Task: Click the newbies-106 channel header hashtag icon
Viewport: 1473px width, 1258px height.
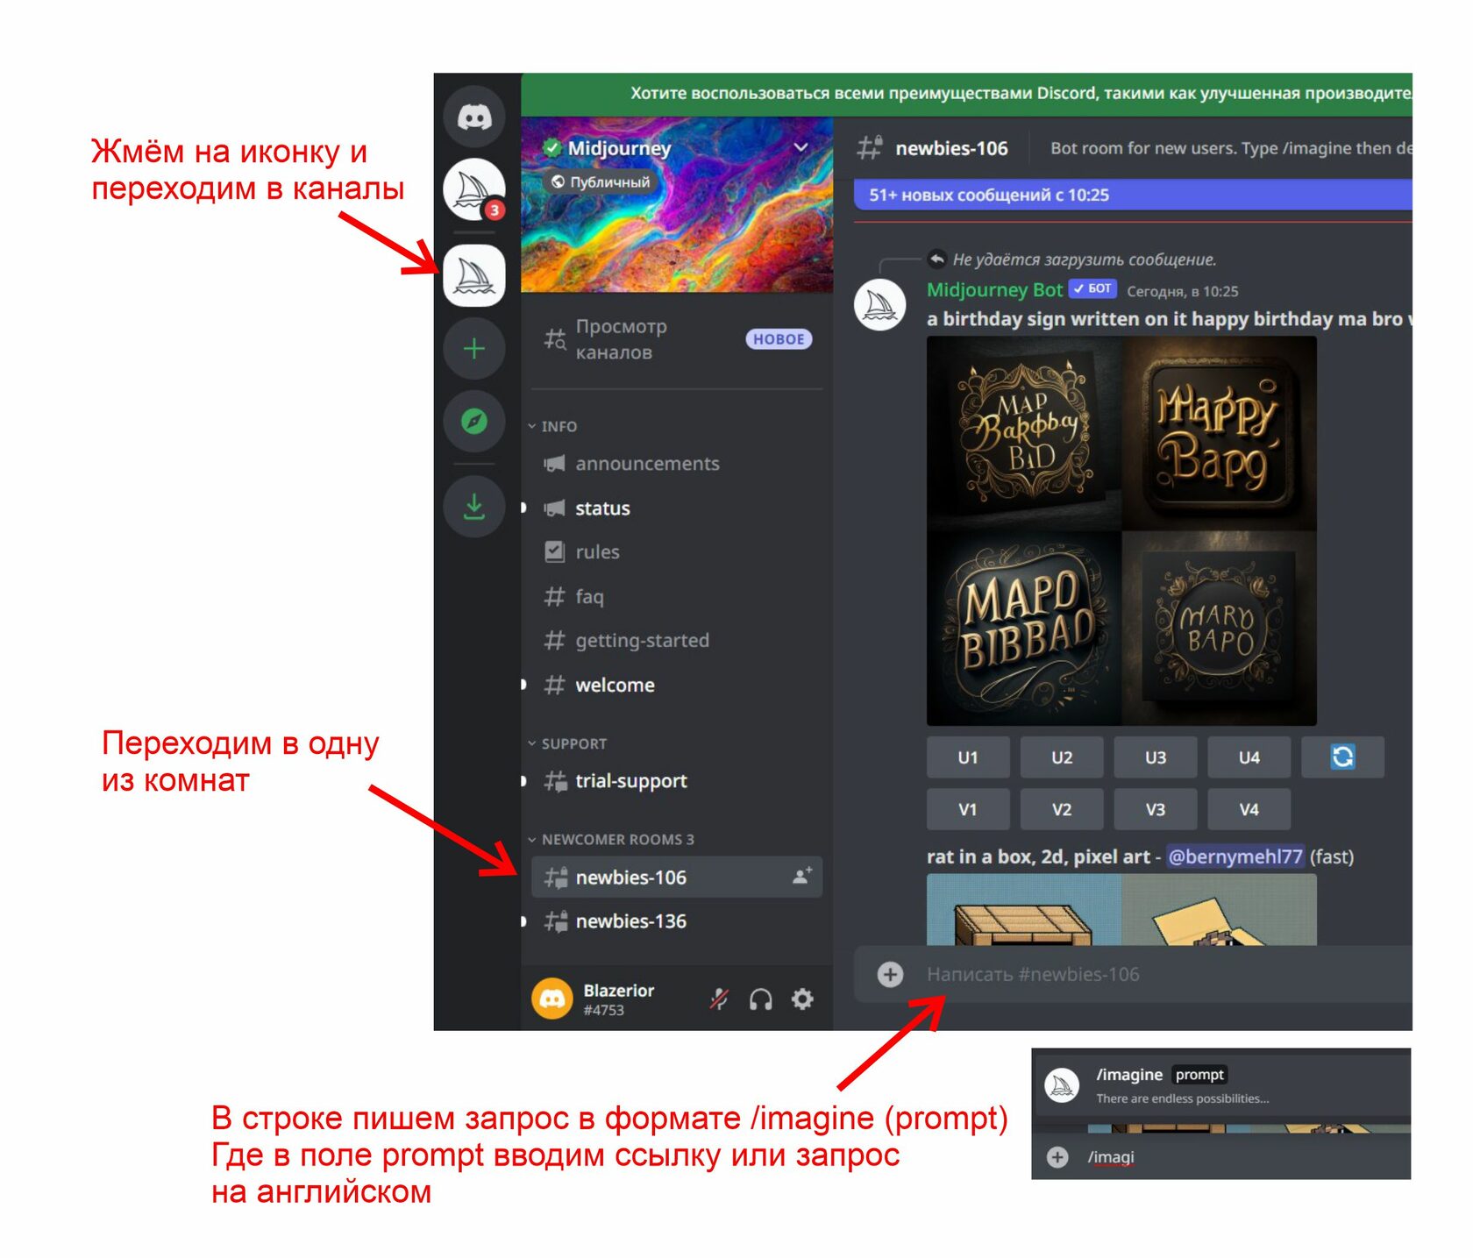Action: pos(869,147)
